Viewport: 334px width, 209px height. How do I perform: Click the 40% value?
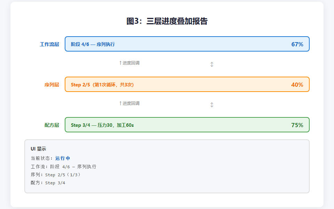pos(297,85)
